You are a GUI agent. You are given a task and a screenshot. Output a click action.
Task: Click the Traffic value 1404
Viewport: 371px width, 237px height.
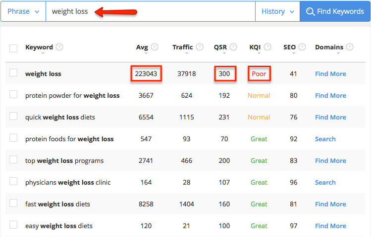click(187, 204)
